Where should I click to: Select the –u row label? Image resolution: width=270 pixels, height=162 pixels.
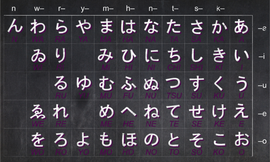tap(262, 85)
